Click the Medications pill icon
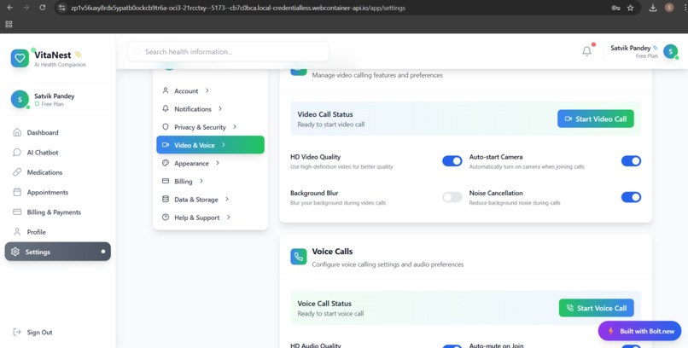Viewport: 688px width, 348px height. pos(17,172)
